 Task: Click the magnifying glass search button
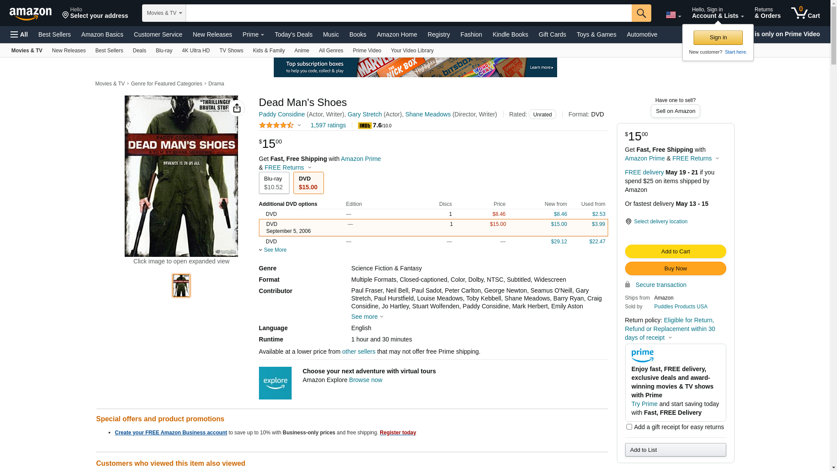(x=641, y=13)
